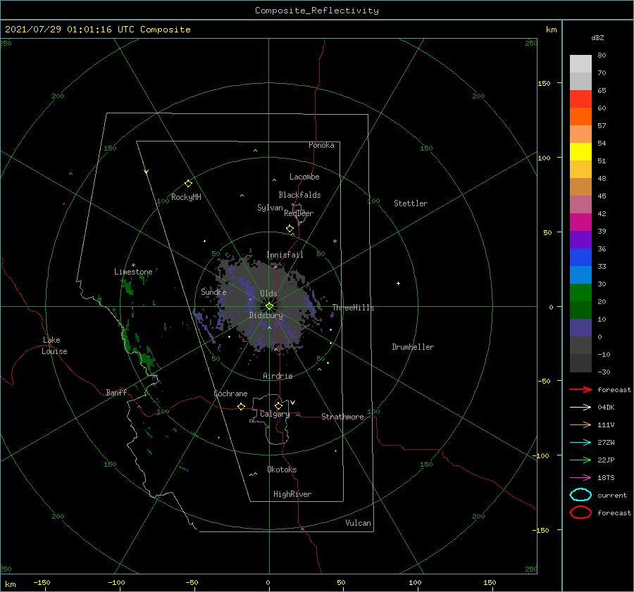Click the Composite_Reflectivity title
The image size is (634, 592).
tap(317, 11)
